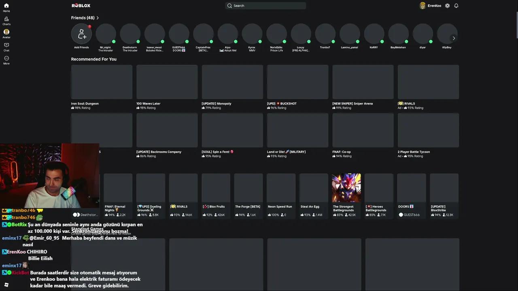
Task: Open friend CaptainFros's avatar
Action: coord(203,34)
